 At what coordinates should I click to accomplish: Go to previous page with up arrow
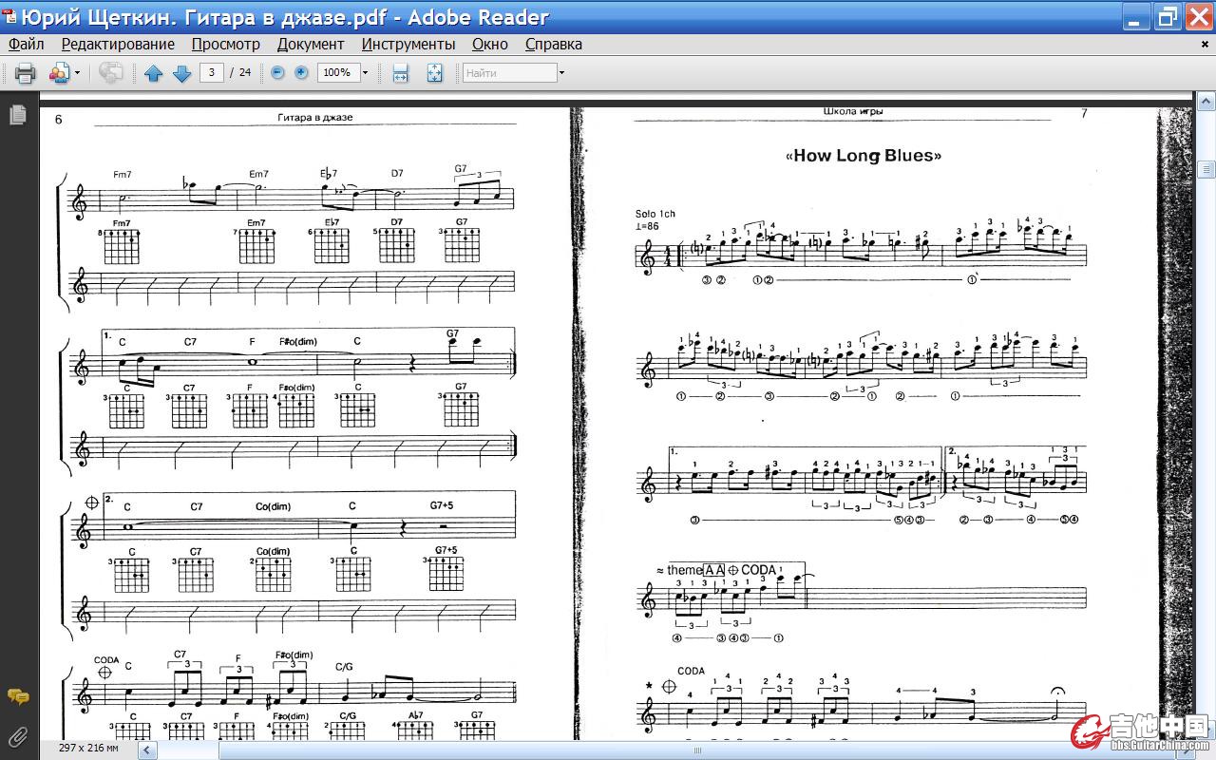(x=153, y=73)
